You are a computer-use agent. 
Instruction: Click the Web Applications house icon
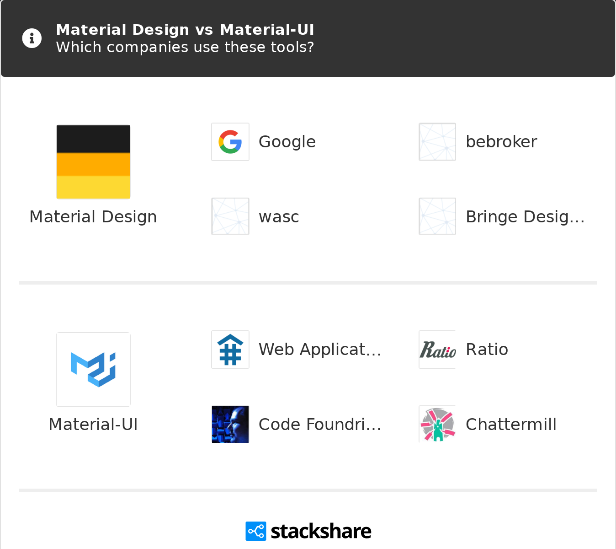pos(230,350)
